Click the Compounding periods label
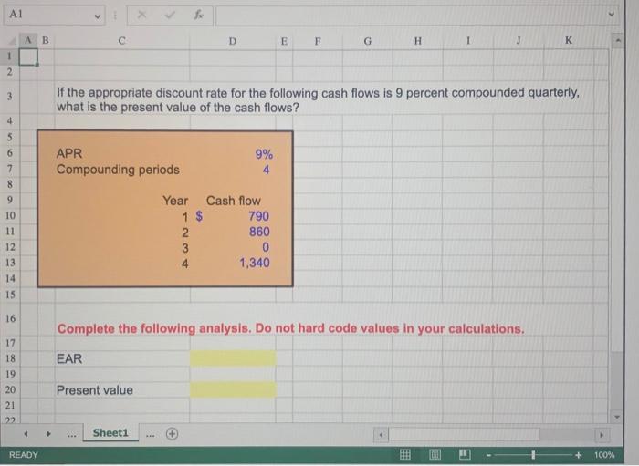The height and width of the screenshot is (466, 639). point(118,170)
